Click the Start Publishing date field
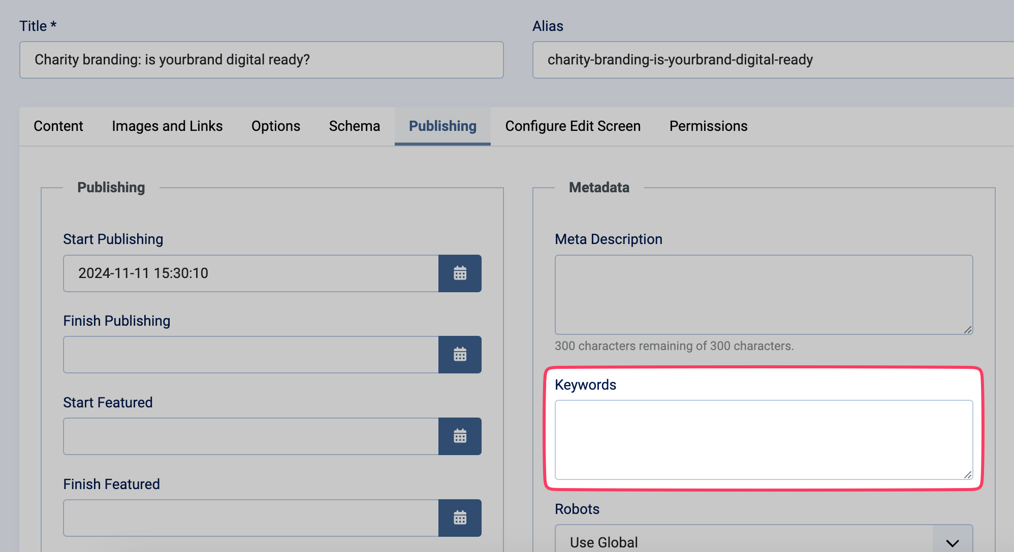The height and width of the screenshot is (552, 1014). (x=250, y=273)
